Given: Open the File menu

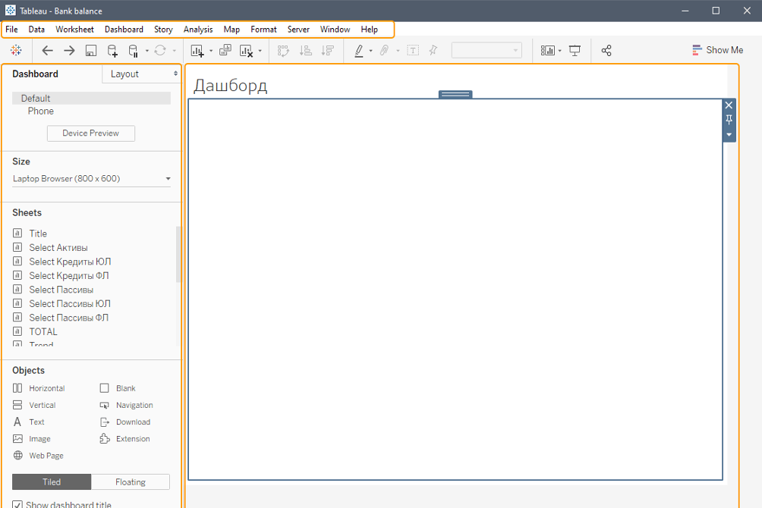Looking at the screenshot, I should point(11,29).
